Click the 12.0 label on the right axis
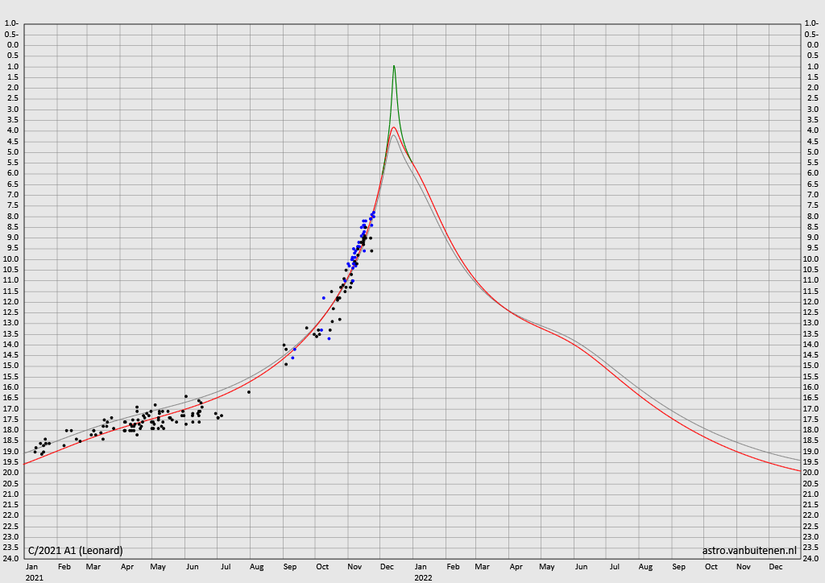 point(812,302)
